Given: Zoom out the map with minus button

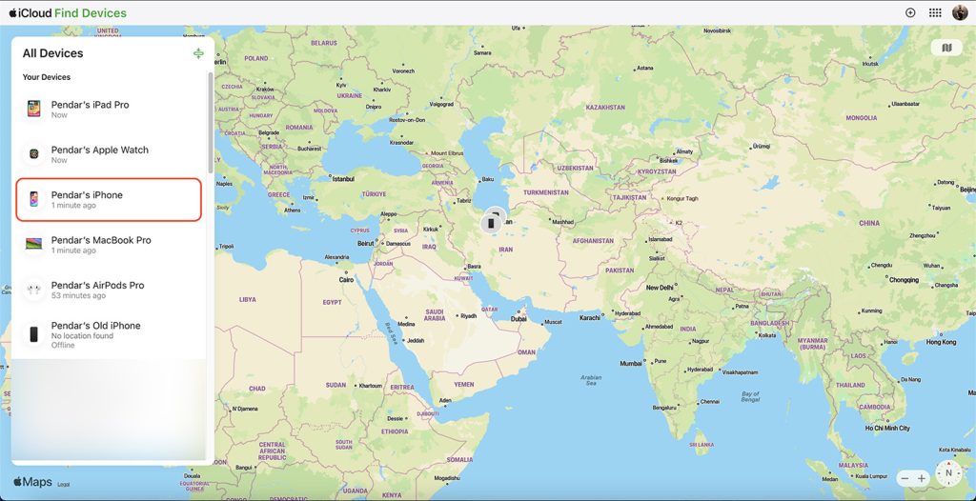Looking at the screenshot, I should pos(904,478).
